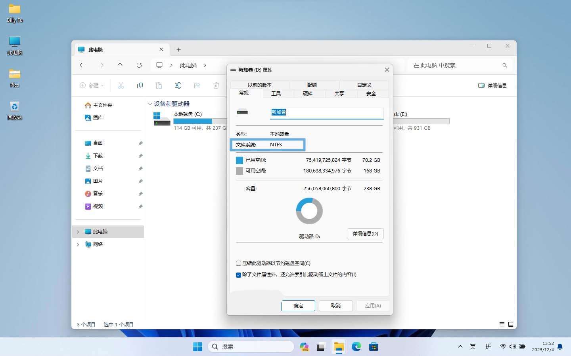Open the 新建 dropdown menu

pos(92,85)
